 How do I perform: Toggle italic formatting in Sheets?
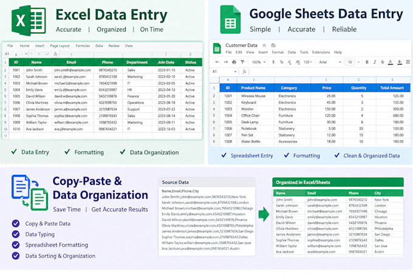click(375, 62)
